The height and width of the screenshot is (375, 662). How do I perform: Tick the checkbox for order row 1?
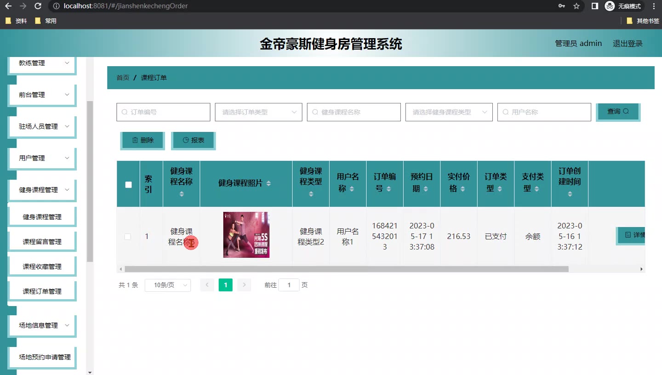tap(128, 237)
